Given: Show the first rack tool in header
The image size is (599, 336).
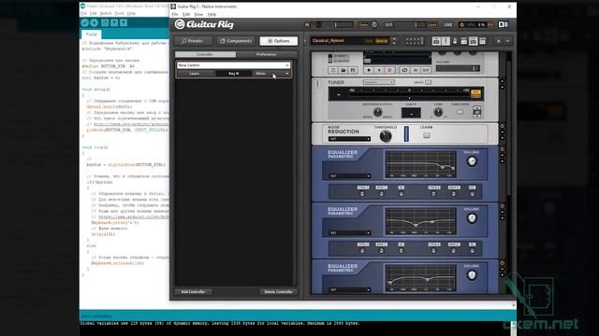Looking at the screenshot, I should [436, 41].
